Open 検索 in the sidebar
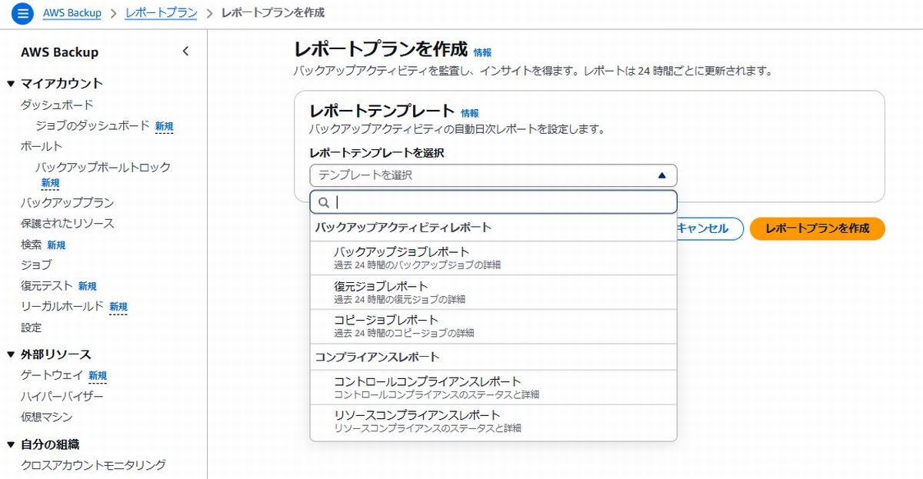The width and height of the screenshot is (923, 479). pos(32,244)
